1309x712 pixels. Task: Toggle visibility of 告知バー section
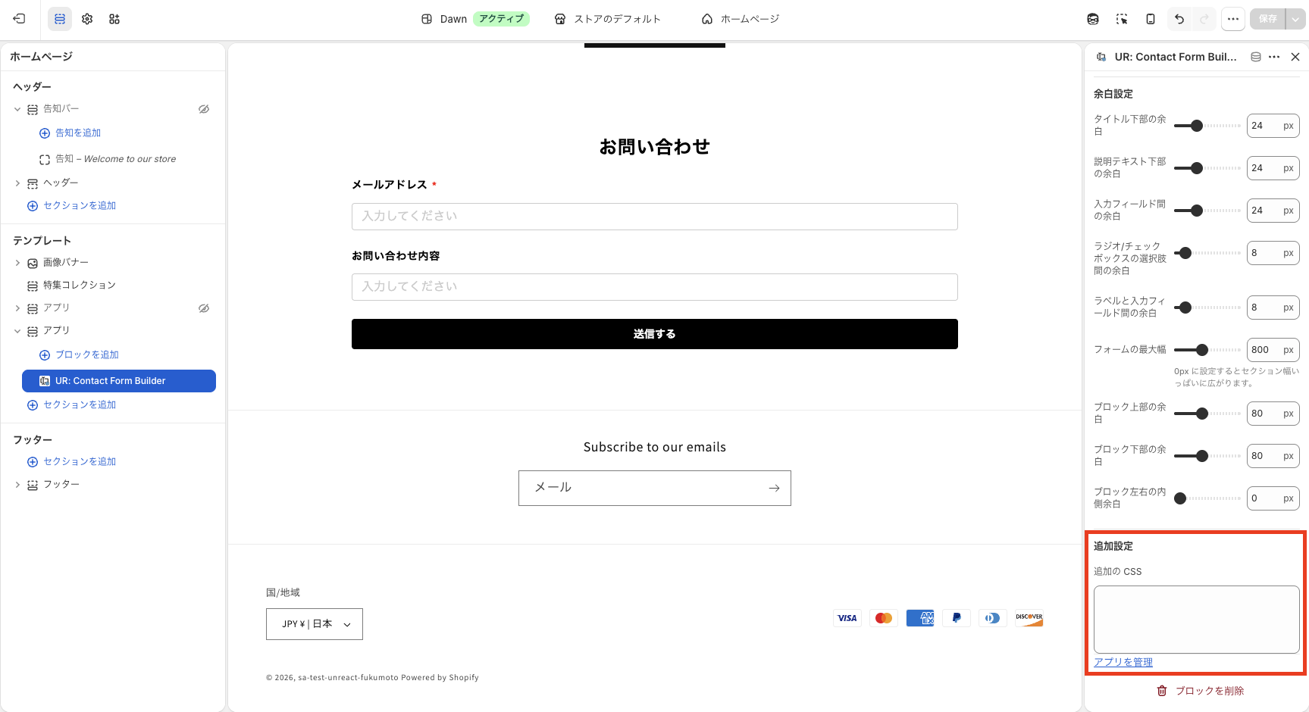(204, 109)
